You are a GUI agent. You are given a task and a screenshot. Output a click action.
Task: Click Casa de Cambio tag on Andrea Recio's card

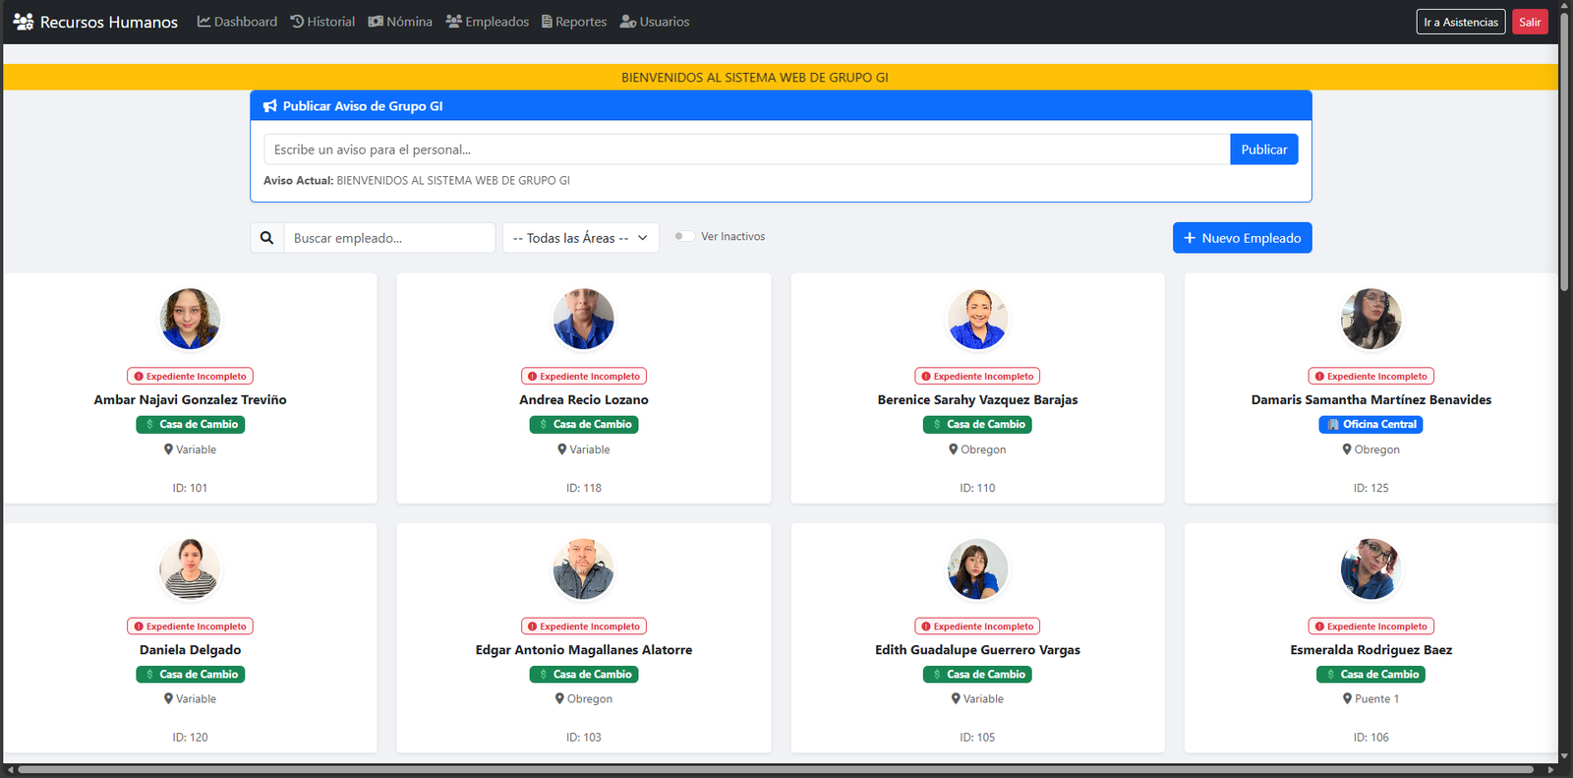tap(584, 424)
